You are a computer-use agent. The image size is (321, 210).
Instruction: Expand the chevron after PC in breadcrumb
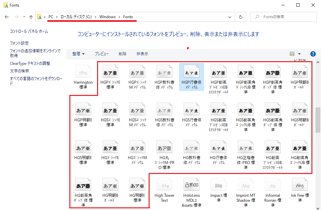pos(57,17)
